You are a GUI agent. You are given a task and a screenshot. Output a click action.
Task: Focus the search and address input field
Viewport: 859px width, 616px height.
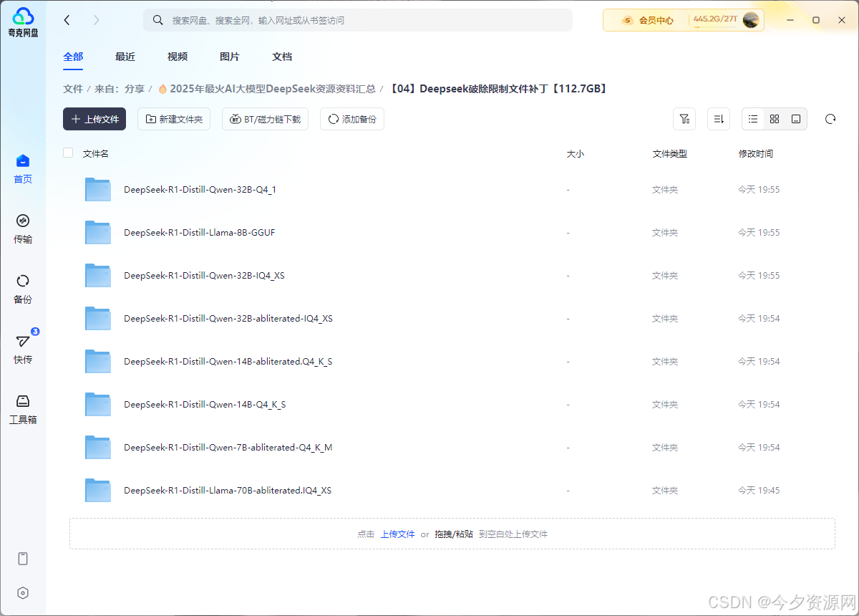(358, 20)
